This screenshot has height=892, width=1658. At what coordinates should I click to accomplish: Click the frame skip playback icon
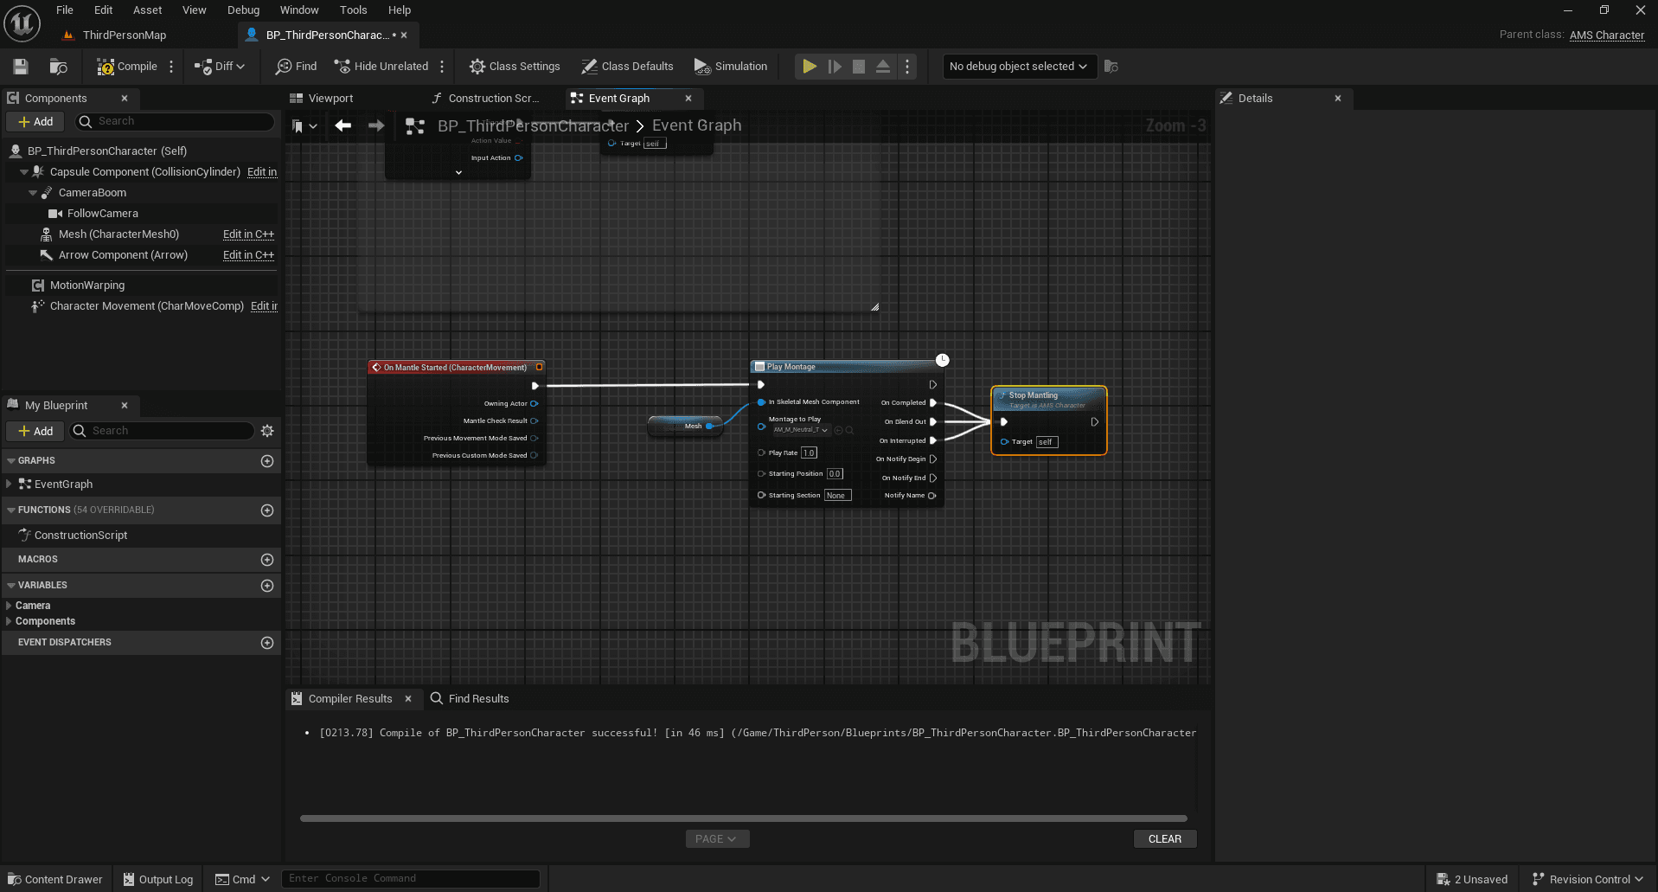click(x=835, y=67)
